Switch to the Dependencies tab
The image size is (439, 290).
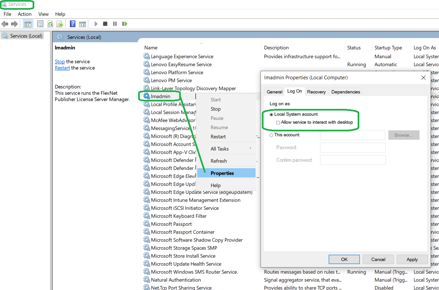[x=346, y=92]
